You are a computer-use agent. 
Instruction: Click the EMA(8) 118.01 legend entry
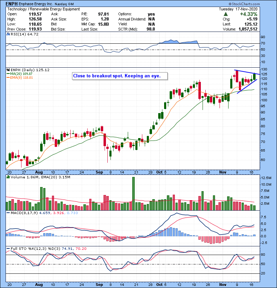(x=20, y=77)
